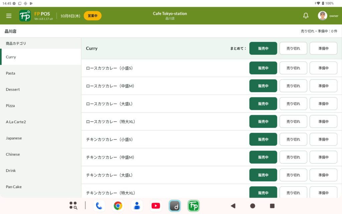Viewport: 342px width, 214px height.
Task: Select the Curry category
Action: point(40,57)
